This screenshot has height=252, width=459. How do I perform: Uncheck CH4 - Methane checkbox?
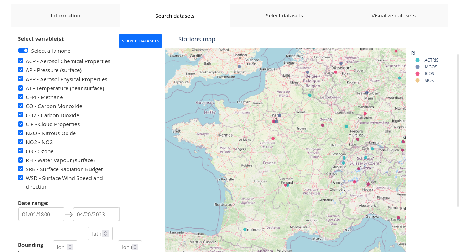(x=21, y=97)
